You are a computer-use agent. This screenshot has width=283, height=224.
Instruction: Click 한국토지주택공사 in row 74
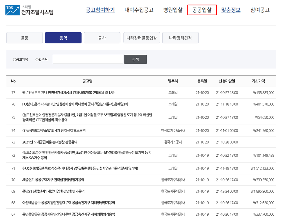(173, 130)
